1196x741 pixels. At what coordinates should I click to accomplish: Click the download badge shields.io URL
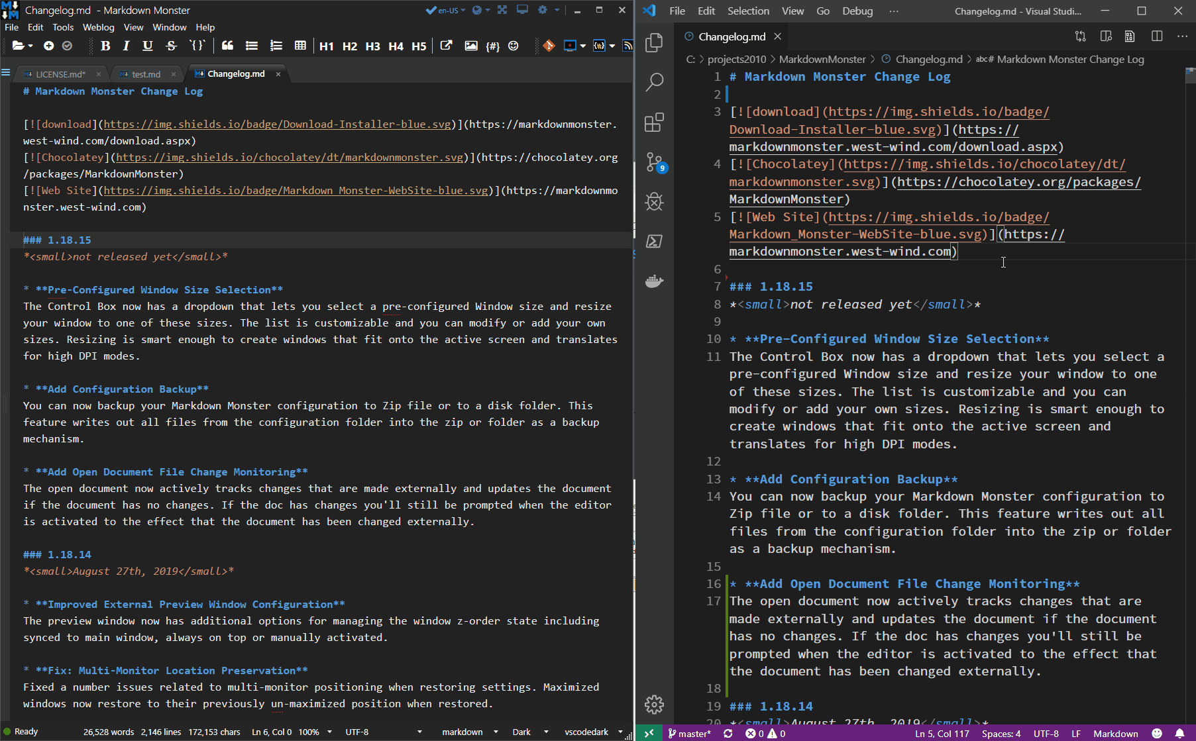277,124
